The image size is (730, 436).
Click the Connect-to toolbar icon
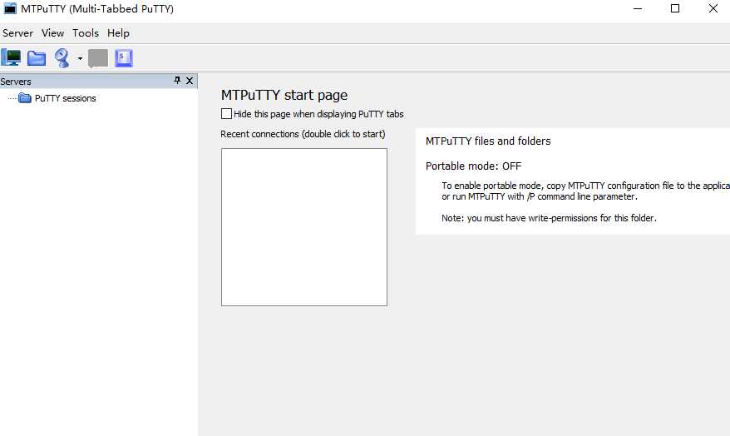62,58
